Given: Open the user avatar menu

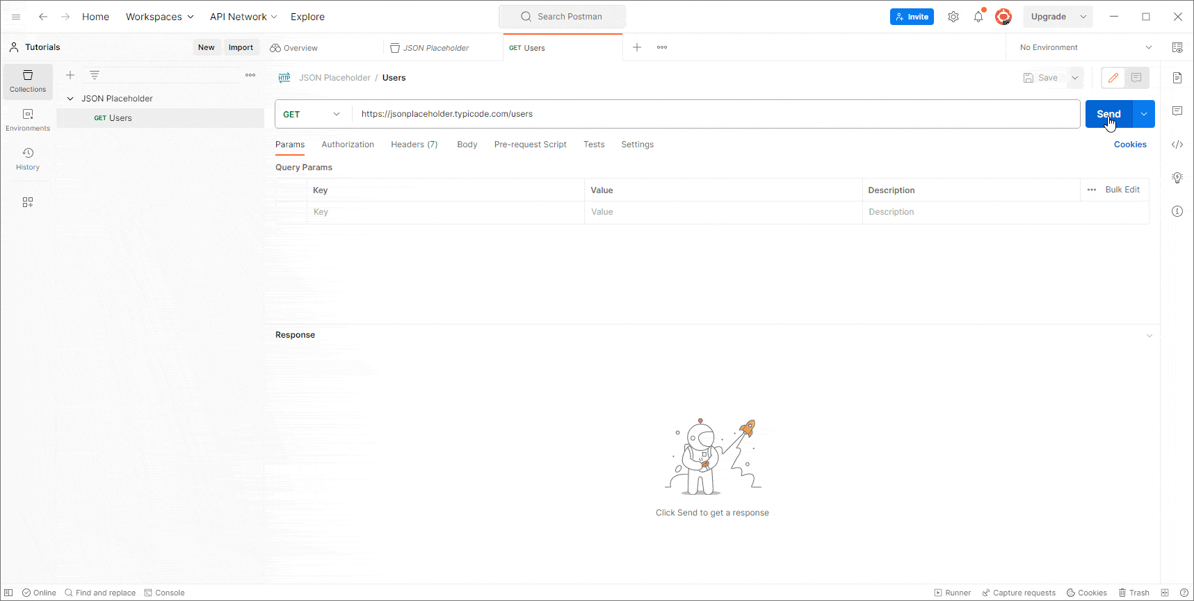Looking at the screenshot, I should tap(1003, 17).
